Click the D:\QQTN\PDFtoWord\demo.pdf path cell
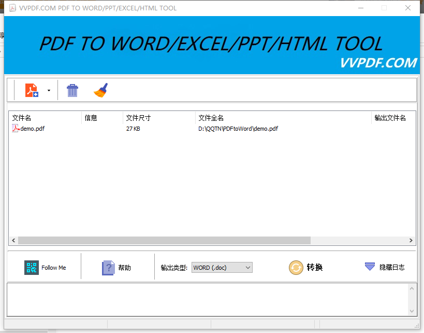The width and height of the screenshot is (424, 333). pyautogui.click(x=238, y=129)
